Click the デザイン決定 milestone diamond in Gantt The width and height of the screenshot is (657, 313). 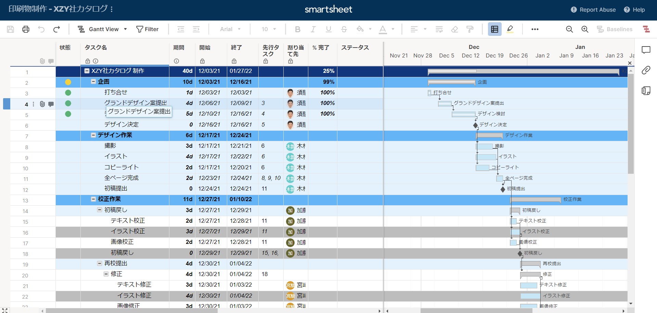[475, 125]
